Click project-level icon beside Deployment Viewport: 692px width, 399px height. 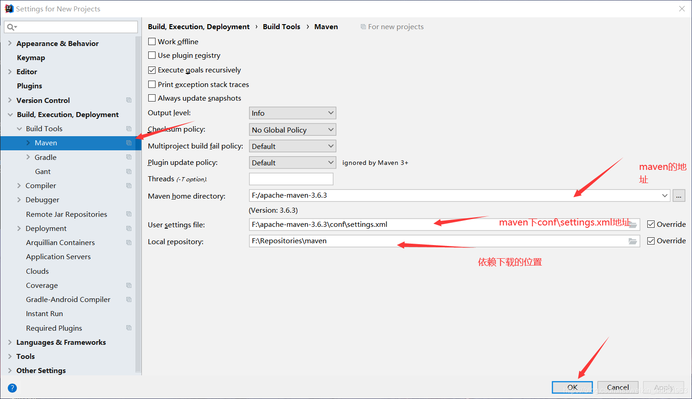point(129,228)
